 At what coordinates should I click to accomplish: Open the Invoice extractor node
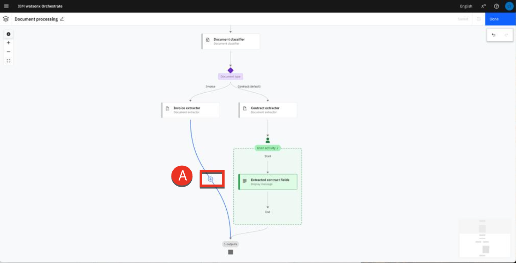pyautogui.click(x=191, y=110)
